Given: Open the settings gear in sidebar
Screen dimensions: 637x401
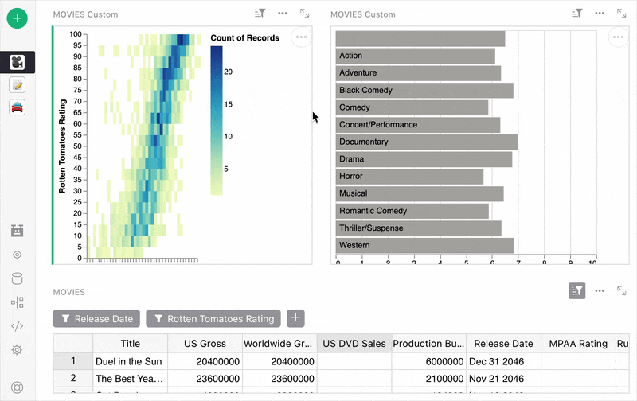Looking at the screenshot, I should coord(17,350).
